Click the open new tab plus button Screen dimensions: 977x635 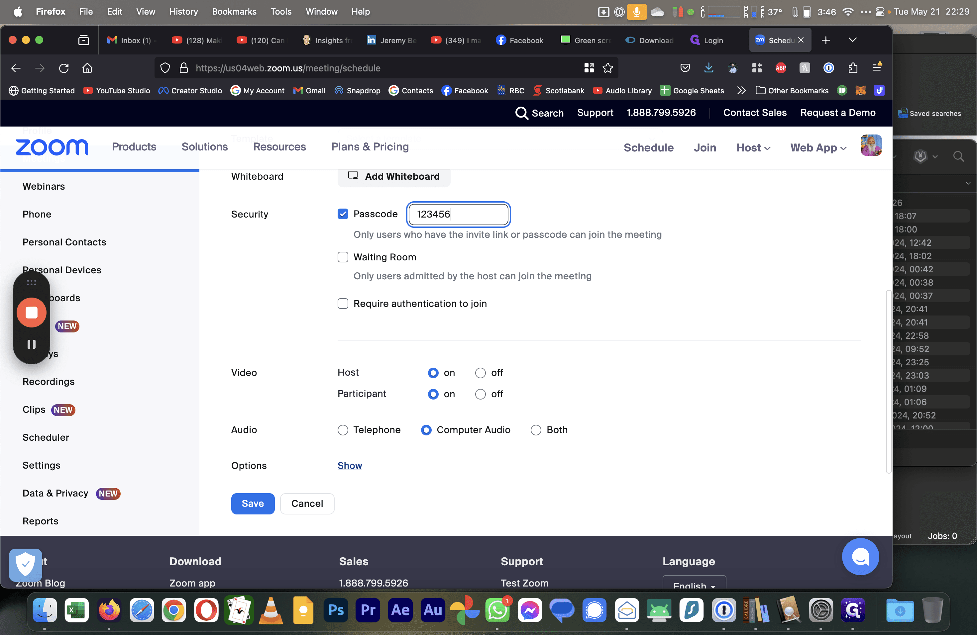826,40
